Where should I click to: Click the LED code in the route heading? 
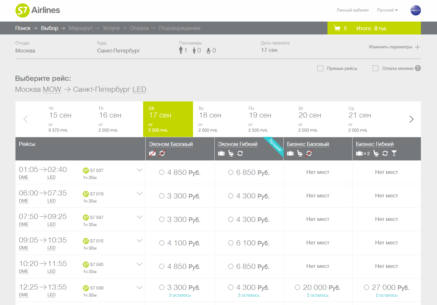point(139,90)
